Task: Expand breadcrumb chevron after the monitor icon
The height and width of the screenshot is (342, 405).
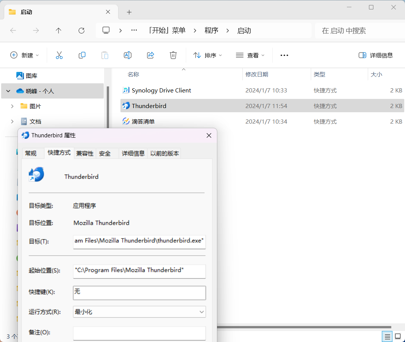Action: coord(120,30)
